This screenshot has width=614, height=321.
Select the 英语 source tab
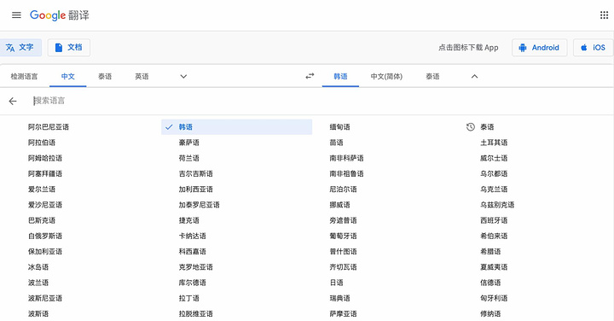142,77
